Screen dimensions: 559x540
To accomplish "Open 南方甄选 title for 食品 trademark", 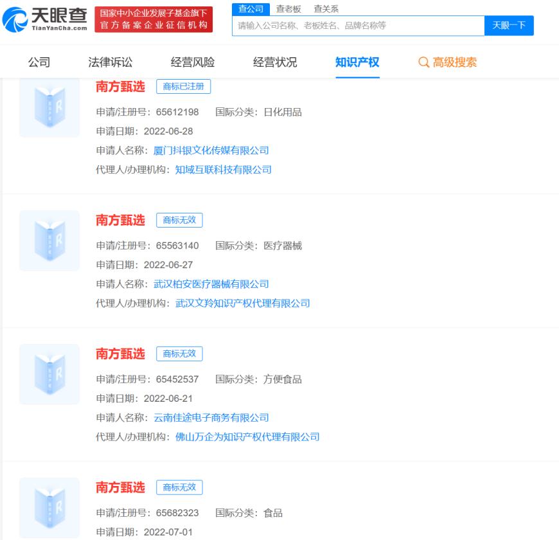I will pyautogui.click(x=121, y=487).
